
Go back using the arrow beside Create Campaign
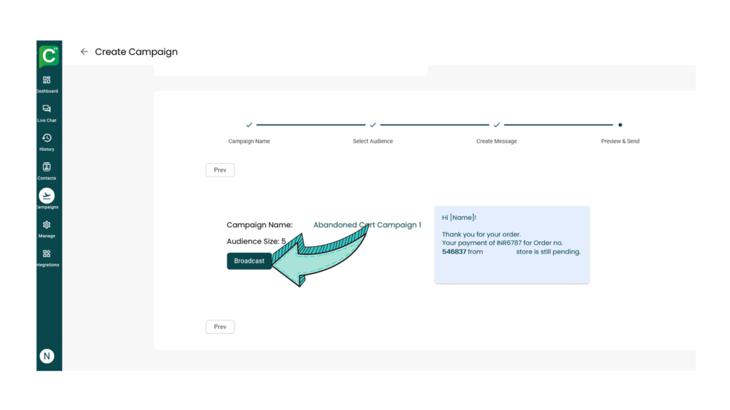tap(84, 52)
